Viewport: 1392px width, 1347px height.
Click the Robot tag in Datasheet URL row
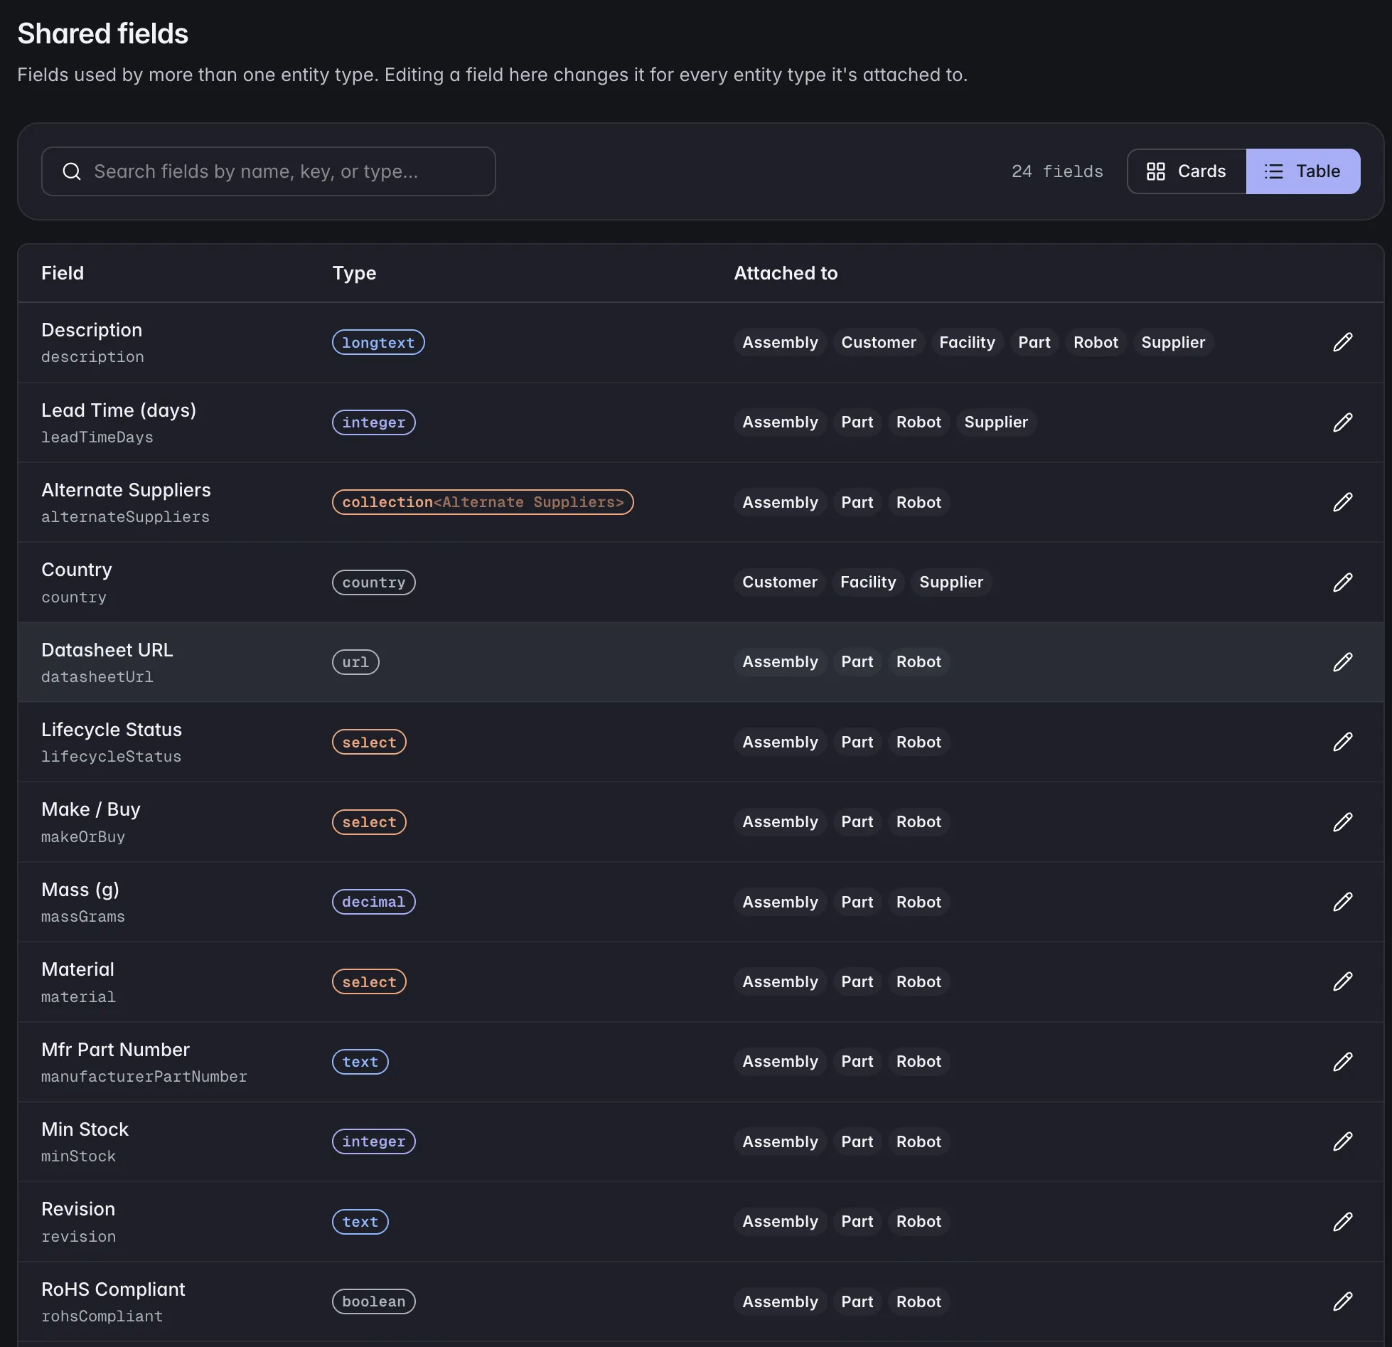(919, 662)
